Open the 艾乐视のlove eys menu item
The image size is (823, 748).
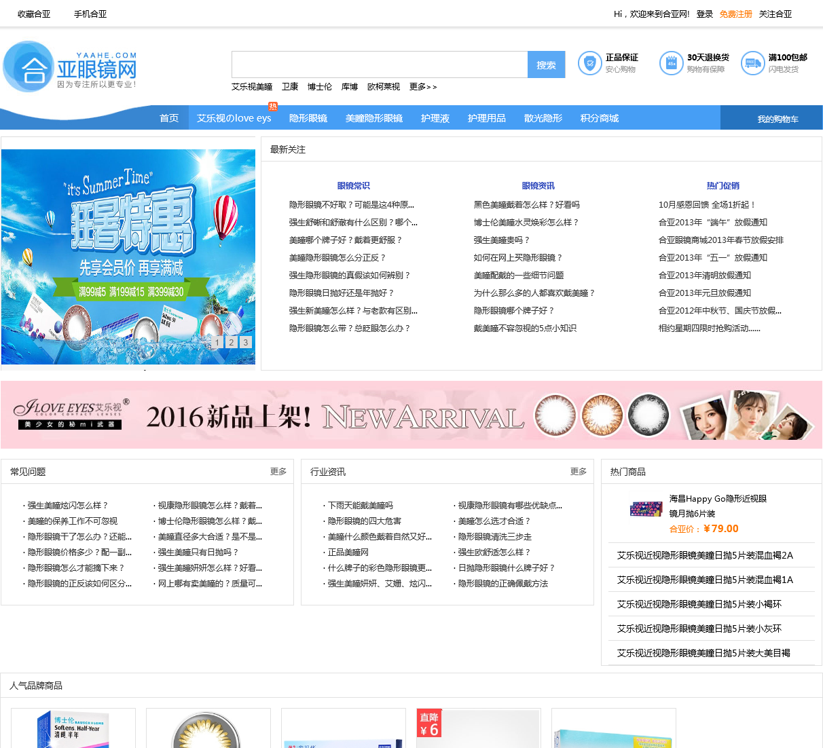(x=234, y=118)
